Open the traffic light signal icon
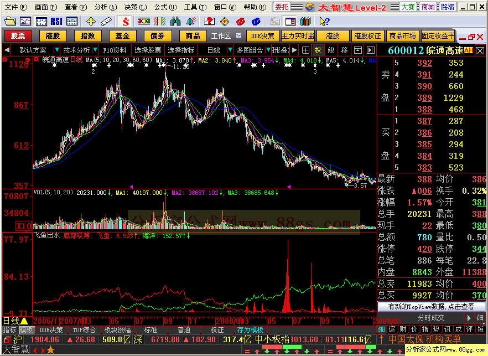 144,22
